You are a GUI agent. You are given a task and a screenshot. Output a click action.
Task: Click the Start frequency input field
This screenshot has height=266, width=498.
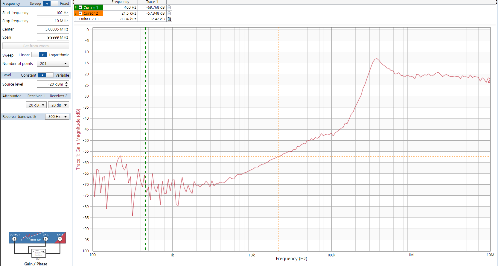[x=53, y=13]
